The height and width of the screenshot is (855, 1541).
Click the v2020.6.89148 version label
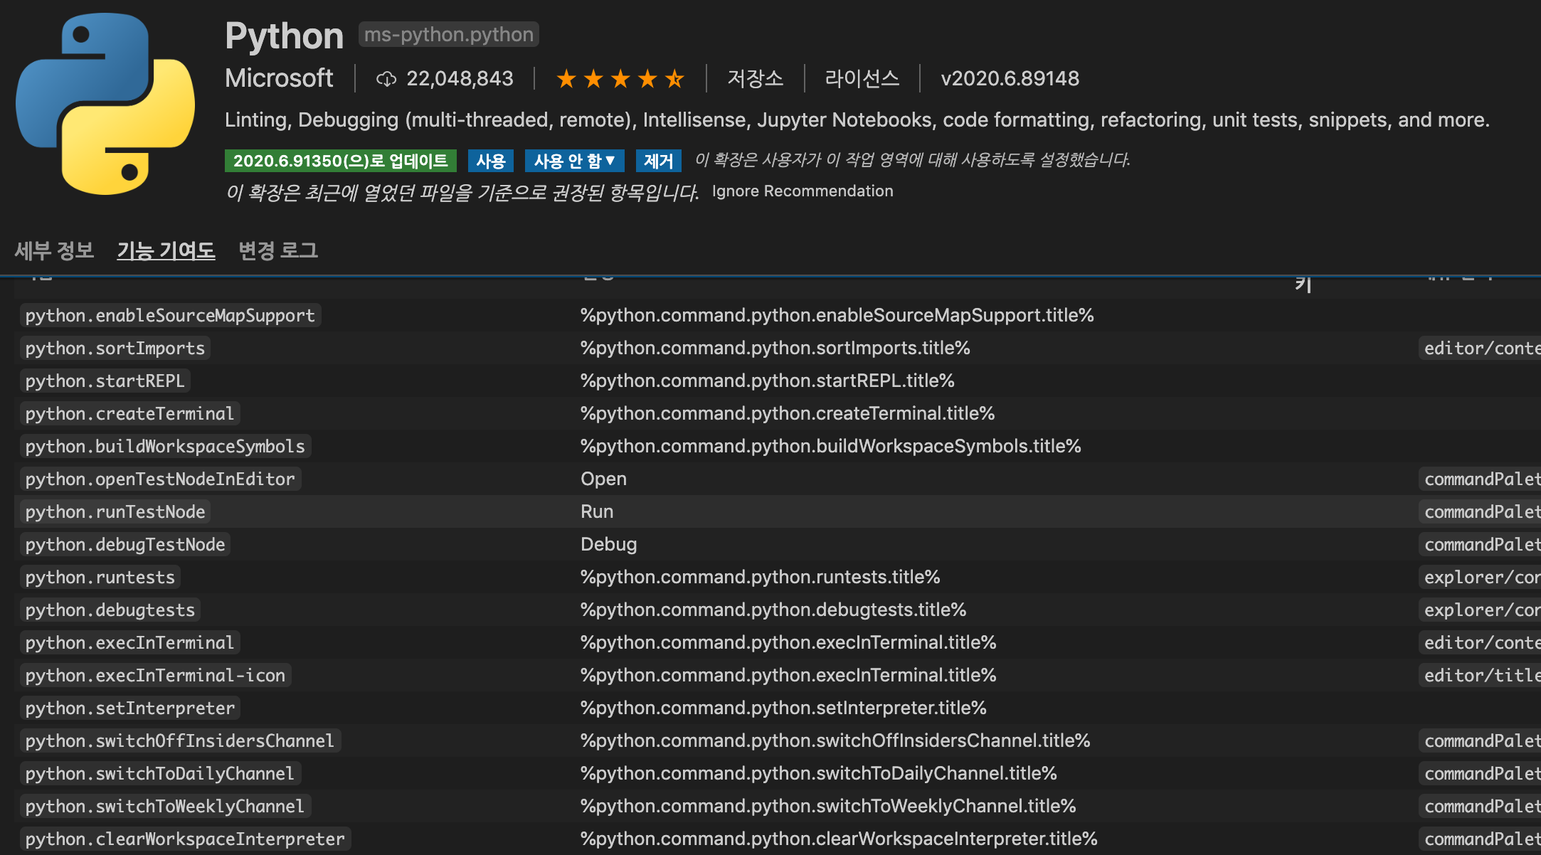click(x=1011, y=79)
